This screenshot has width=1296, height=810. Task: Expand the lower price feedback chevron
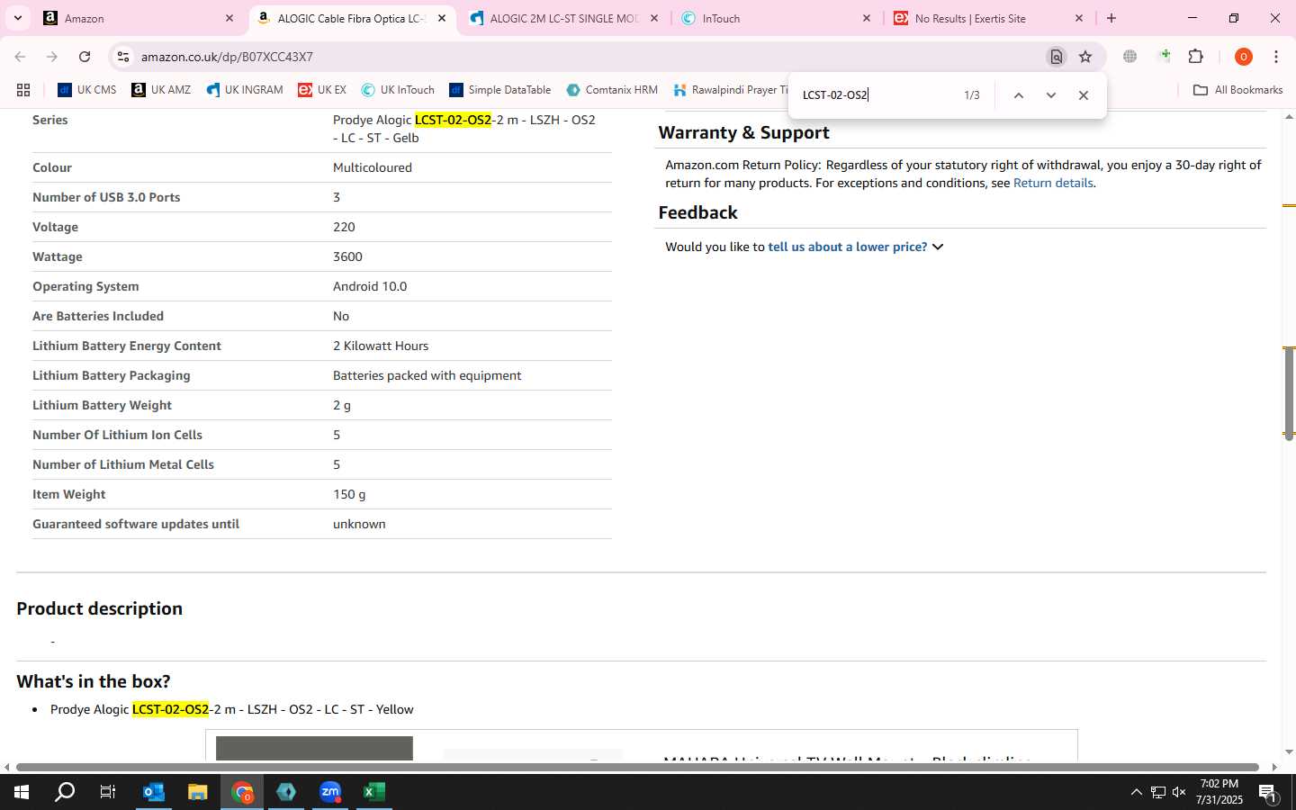938,247
